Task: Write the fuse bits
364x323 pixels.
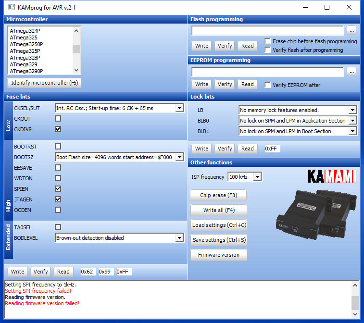Action: point(17,272)
